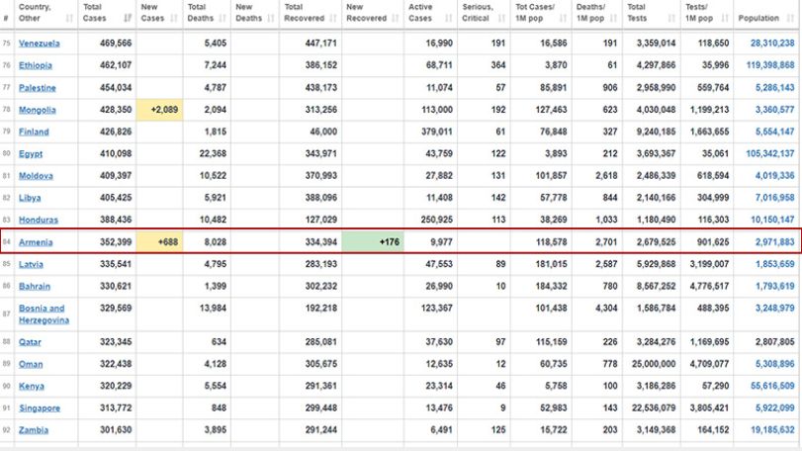Open Kenya population link 55,616,509
Viewport: 802px width, 451px height.
(772, 386)
